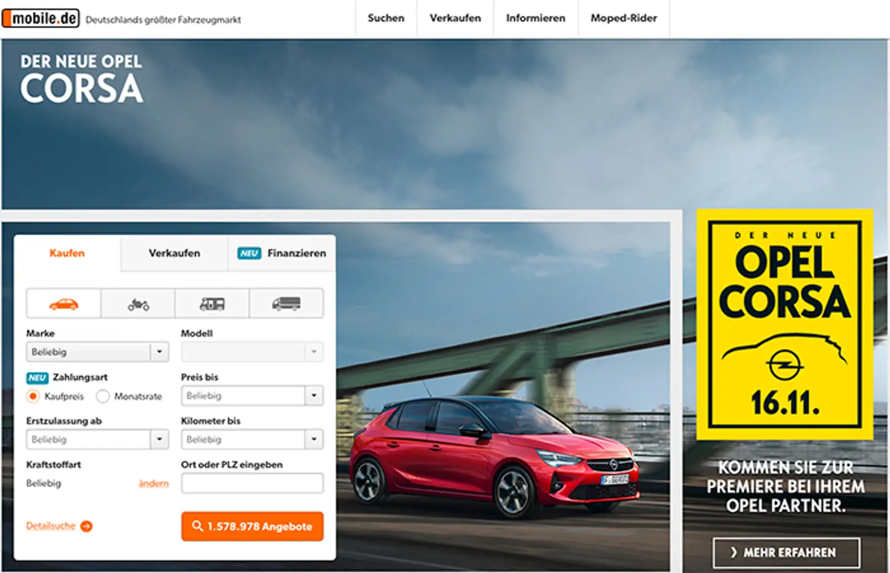Open the Informieren menu
The image size is (890, 573).
tap(536, 18)
